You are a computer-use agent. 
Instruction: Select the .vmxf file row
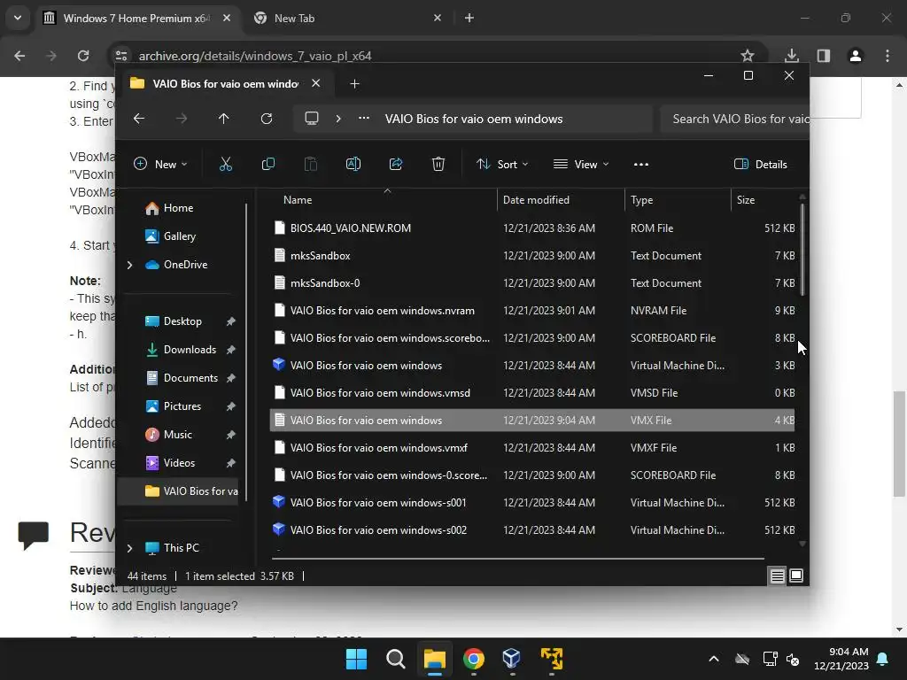click(x=532, y=447)
